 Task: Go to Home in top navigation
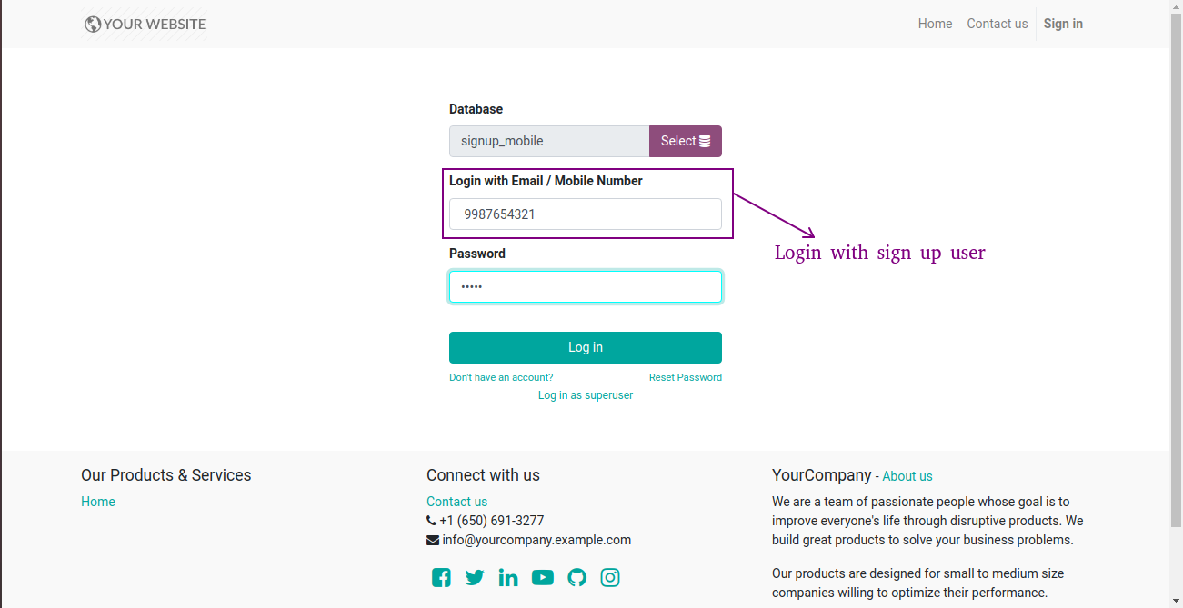point(935,24)
